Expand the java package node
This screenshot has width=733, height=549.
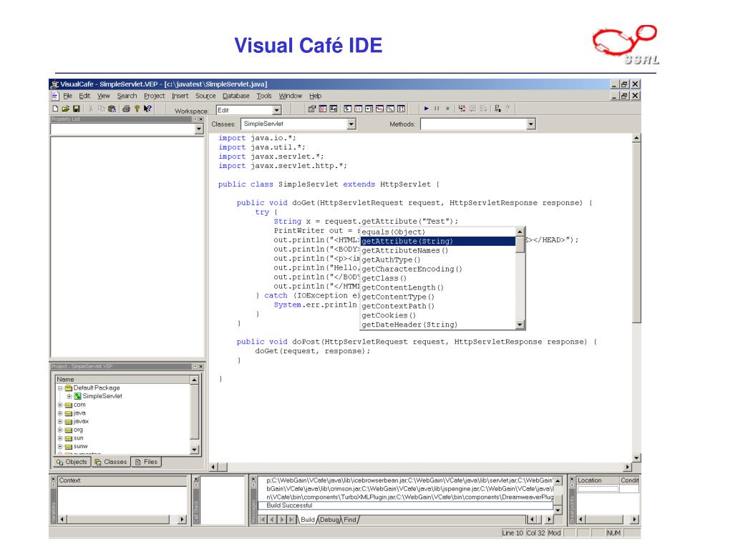click(x=60, y=413)
